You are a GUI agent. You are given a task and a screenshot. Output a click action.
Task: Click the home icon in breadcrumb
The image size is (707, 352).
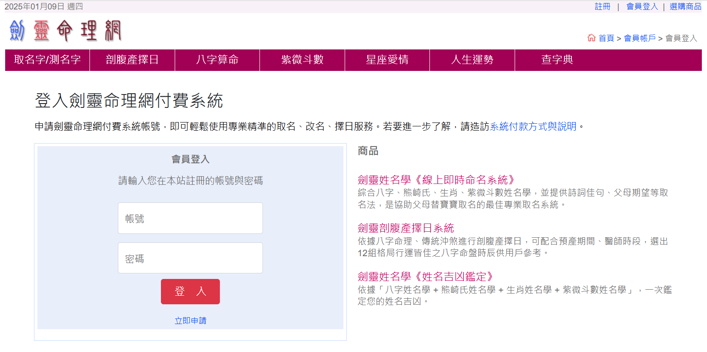coord(591,38)
